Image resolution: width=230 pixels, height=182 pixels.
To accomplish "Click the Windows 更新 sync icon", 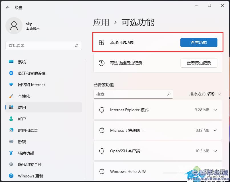I will pyautogui.click(x=11, y=176).
